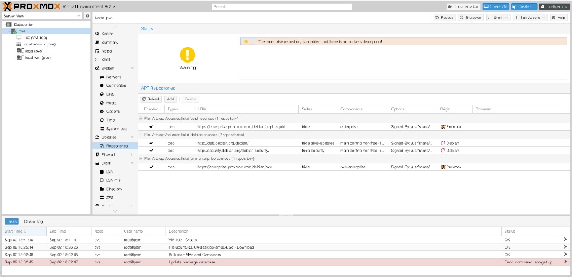Select the Datacenter tree node

pyautogui.click(x=24, y=24)
